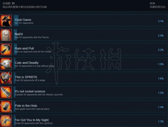Screen dimensions: 168x127
Task: Open the It's not rocket science title
Action: pyautogui.click(x=30, y=91)
